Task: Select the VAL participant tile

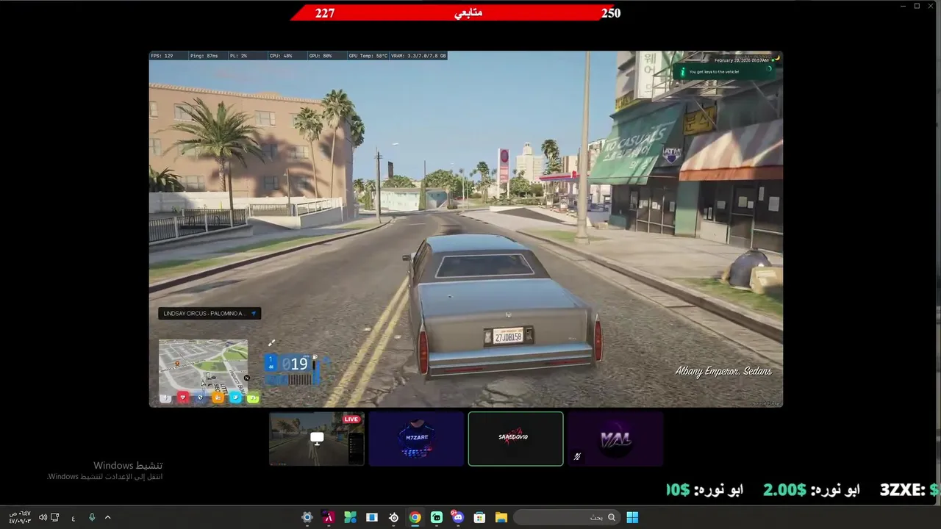Action: tap(615, 439)
